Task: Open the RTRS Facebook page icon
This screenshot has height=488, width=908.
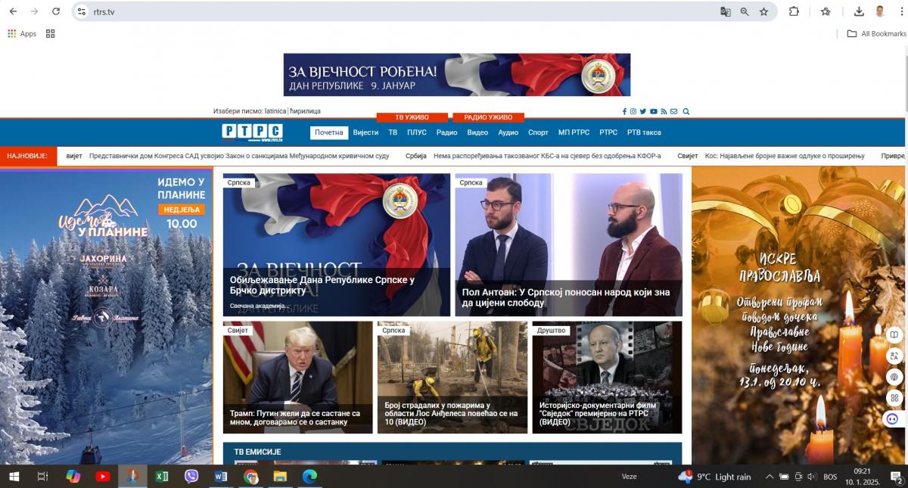Action: tap(624, 111)
